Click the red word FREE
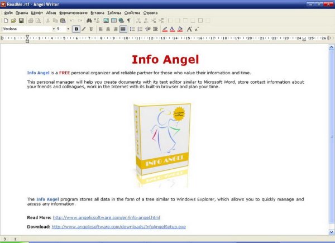Screen dimensions: 335x243 (x=65, y=73)
